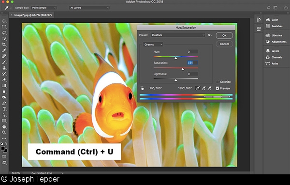Open the Paths panel

(x=272, y=63)
